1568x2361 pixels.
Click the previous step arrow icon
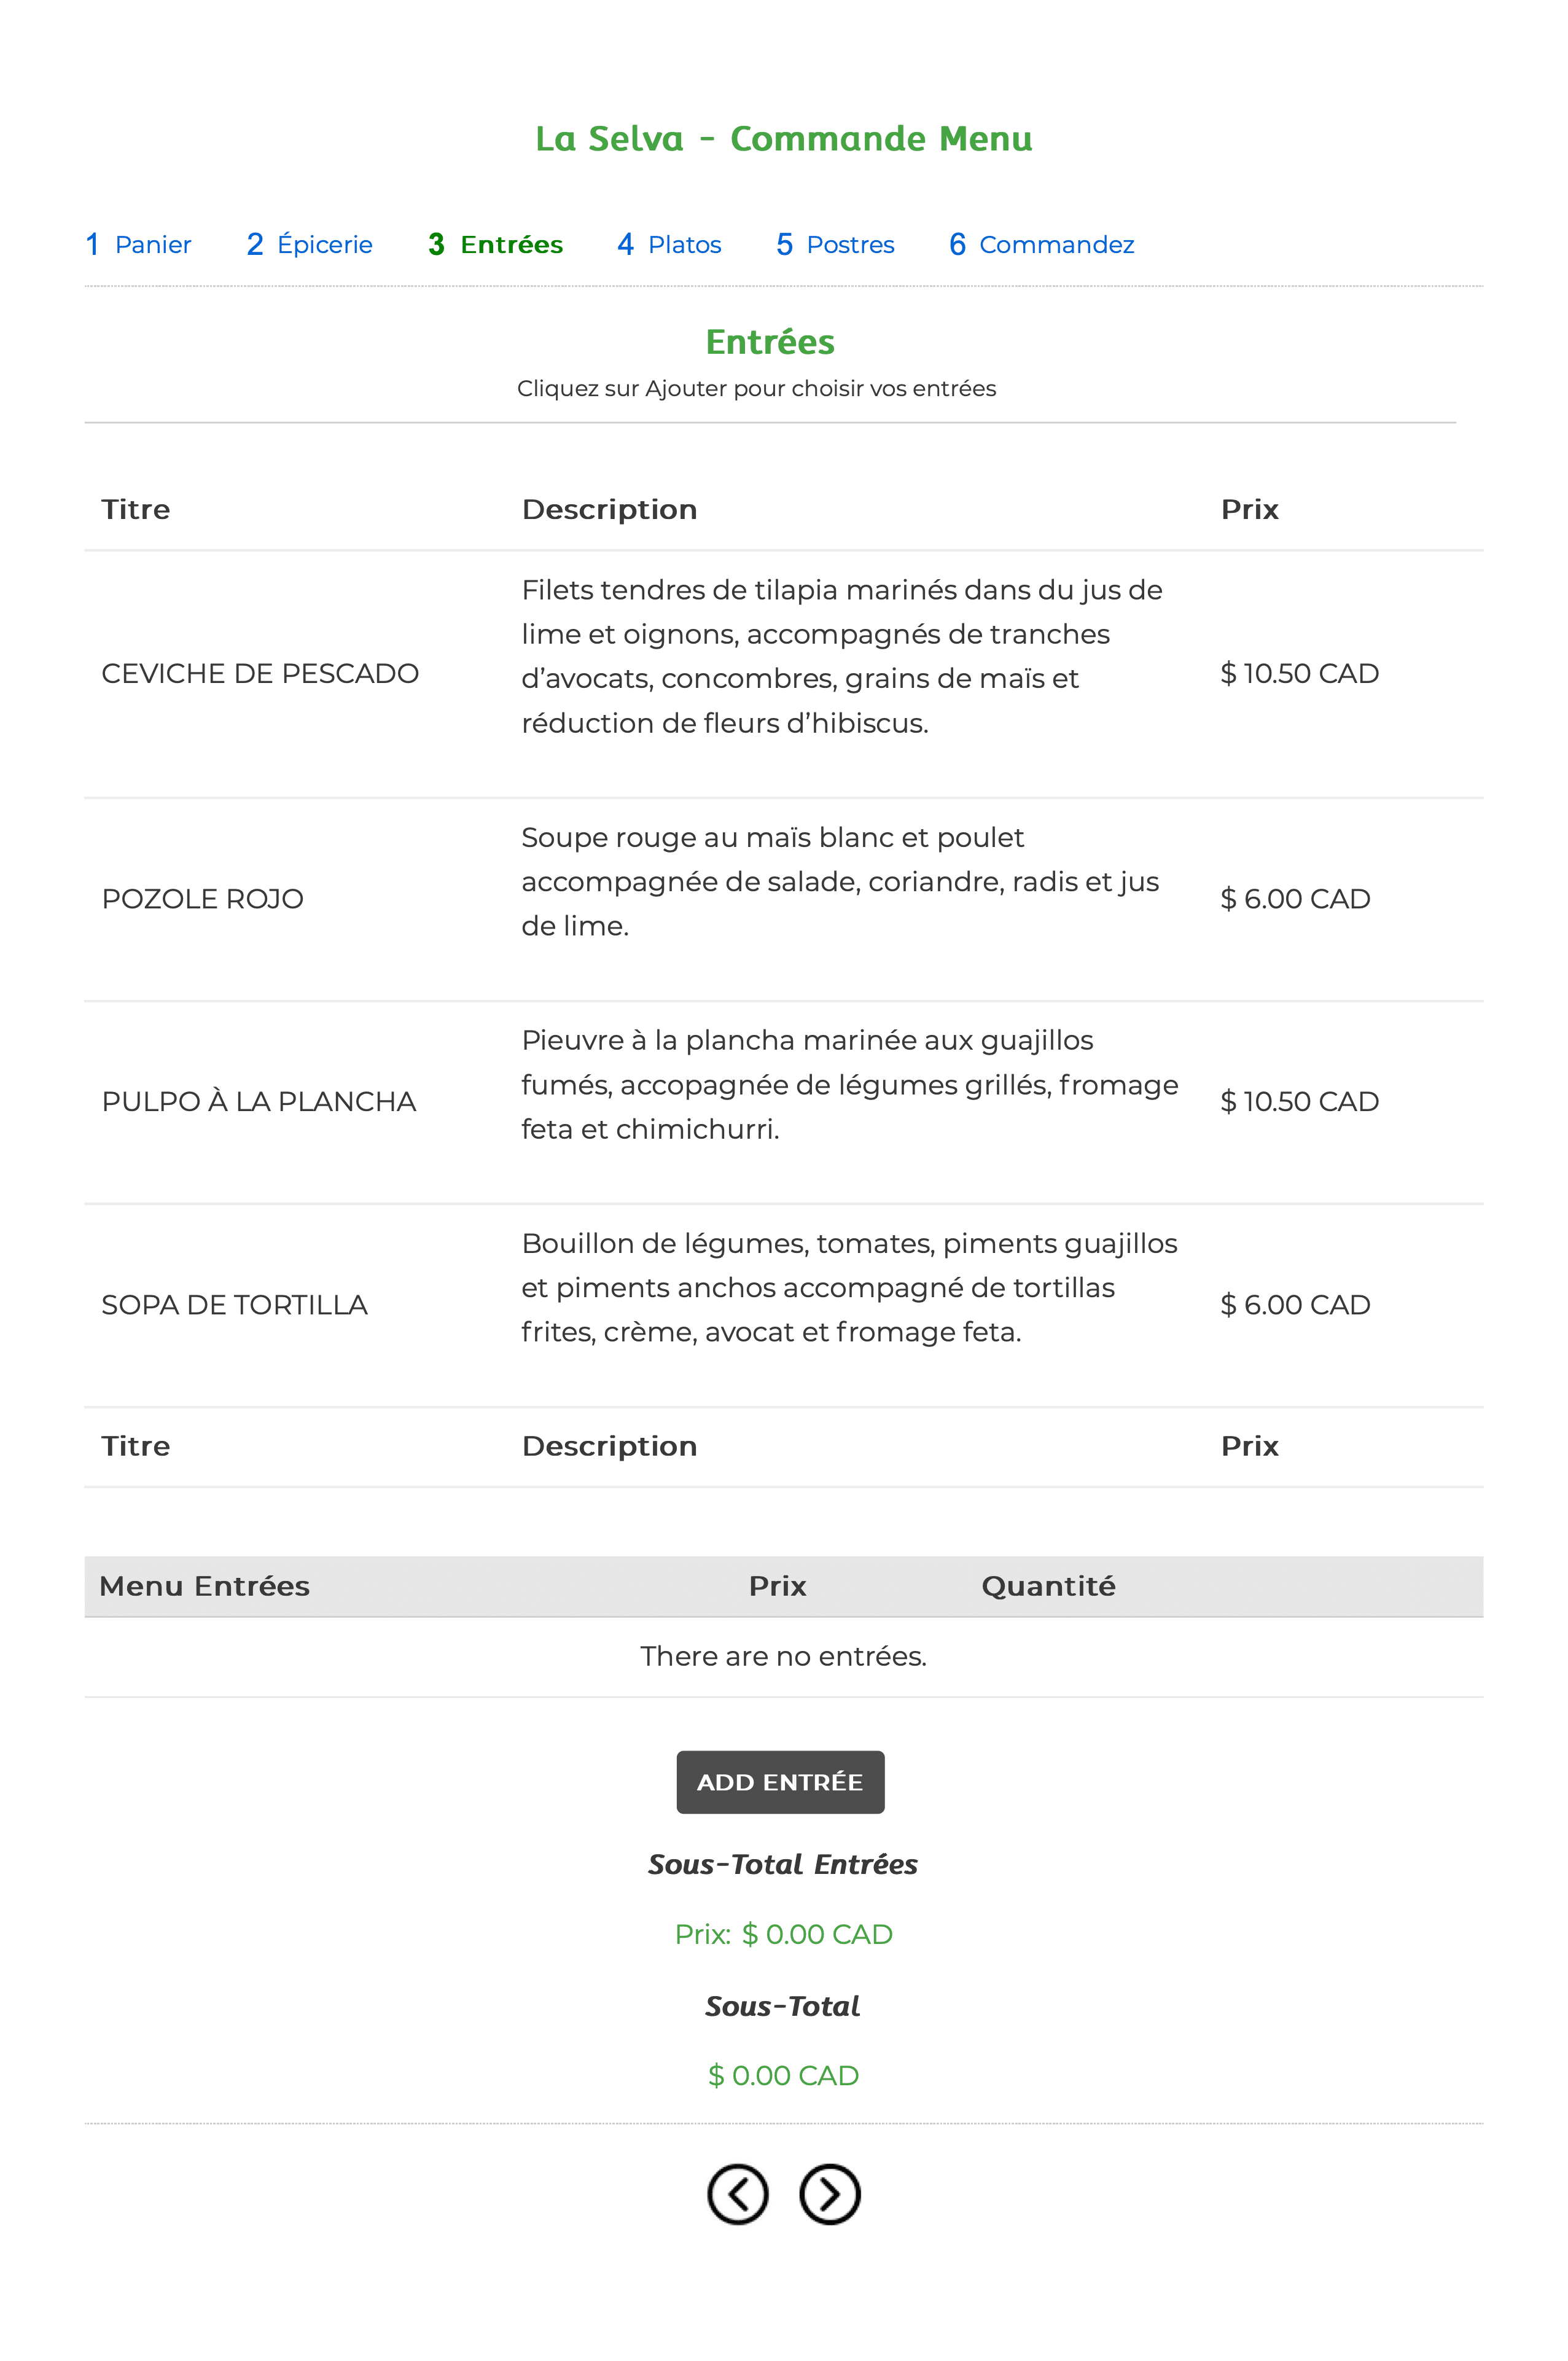pos(737,2194)
